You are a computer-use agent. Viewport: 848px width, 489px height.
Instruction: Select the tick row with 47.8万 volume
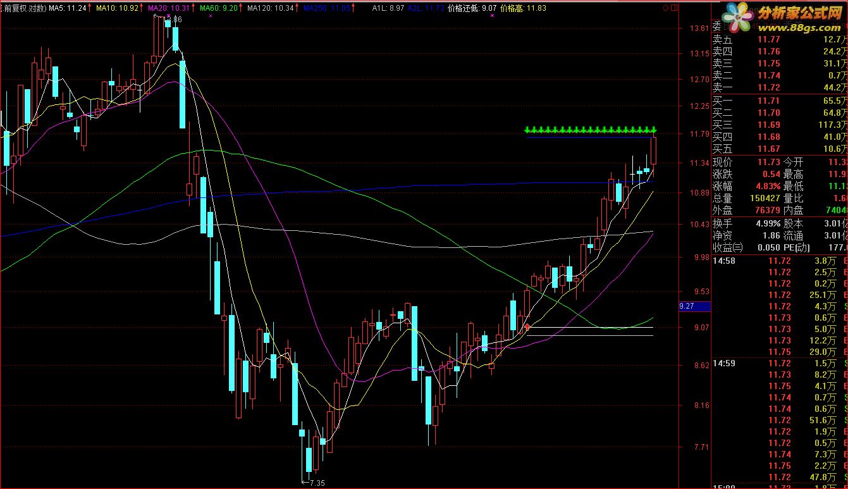780,477
